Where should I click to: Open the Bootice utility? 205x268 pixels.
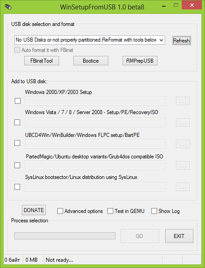pyautogui.click(x=91, y=61)
